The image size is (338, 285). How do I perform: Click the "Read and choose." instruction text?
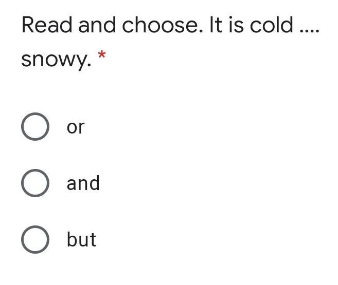[110, 25]
